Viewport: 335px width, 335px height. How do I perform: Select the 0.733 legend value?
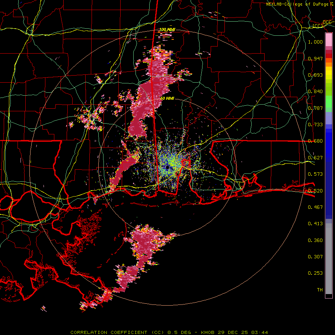click(315, 125)
